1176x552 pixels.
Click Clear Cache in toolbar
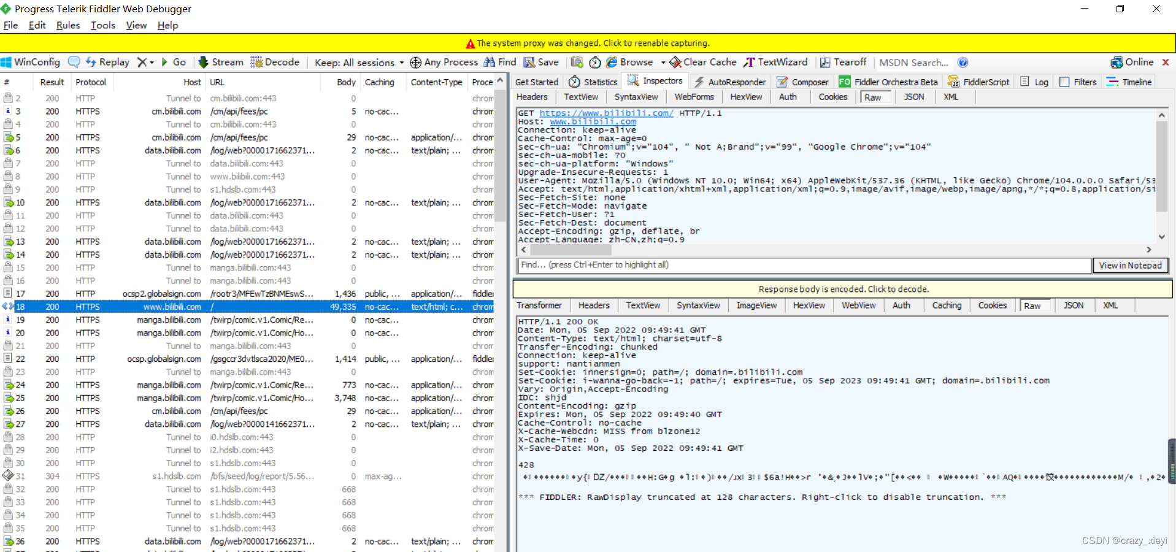[x=703, y=63]
